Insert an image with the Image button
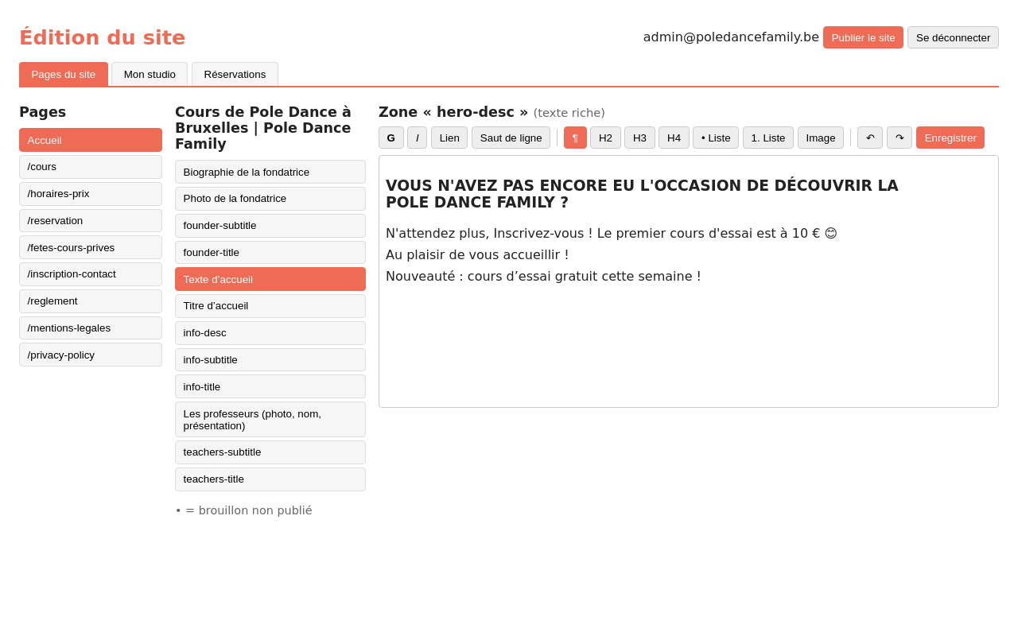This screenshot has height=636, width=1018. pos(821,138)
